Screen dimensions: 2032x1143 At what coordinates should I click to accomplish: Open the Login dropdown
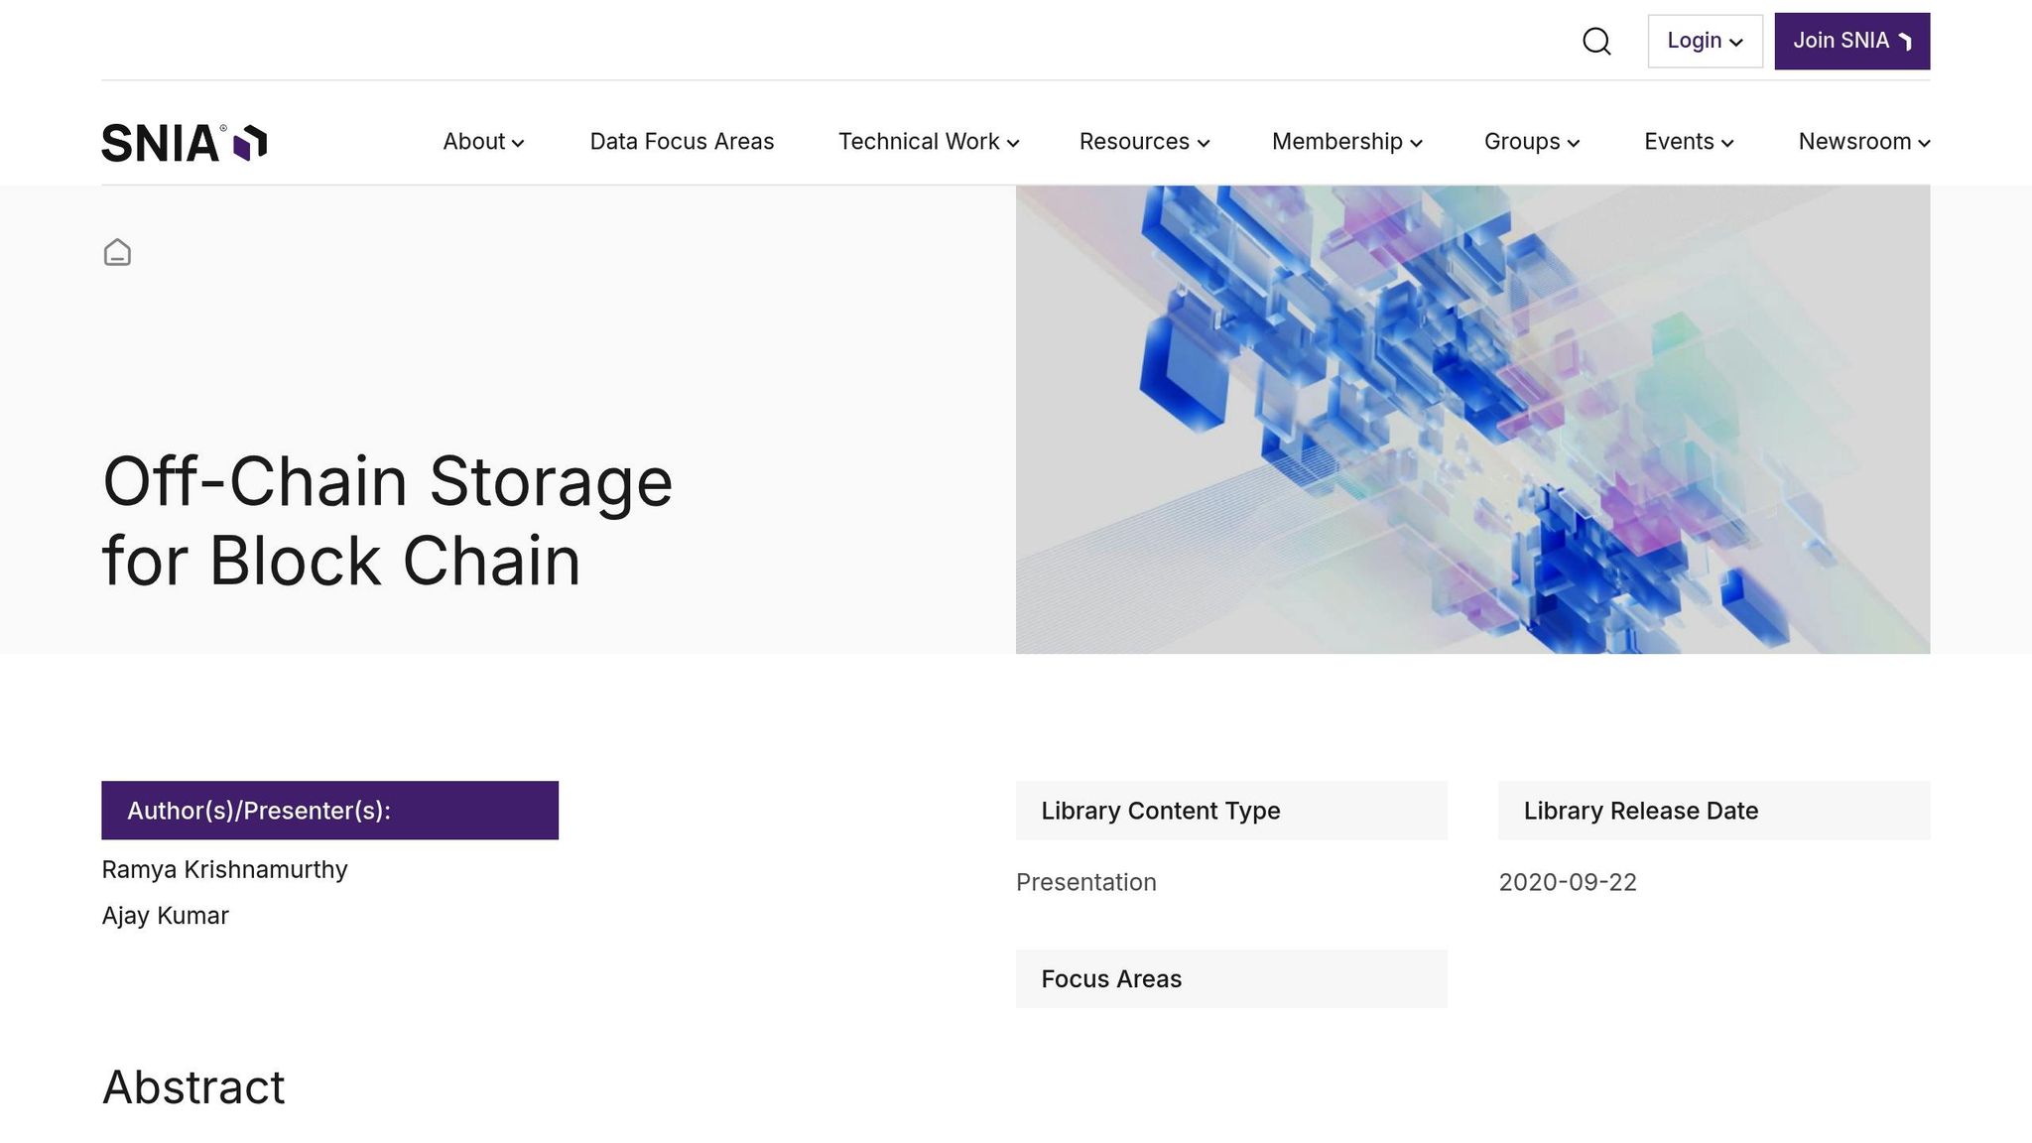[1705, 42]
